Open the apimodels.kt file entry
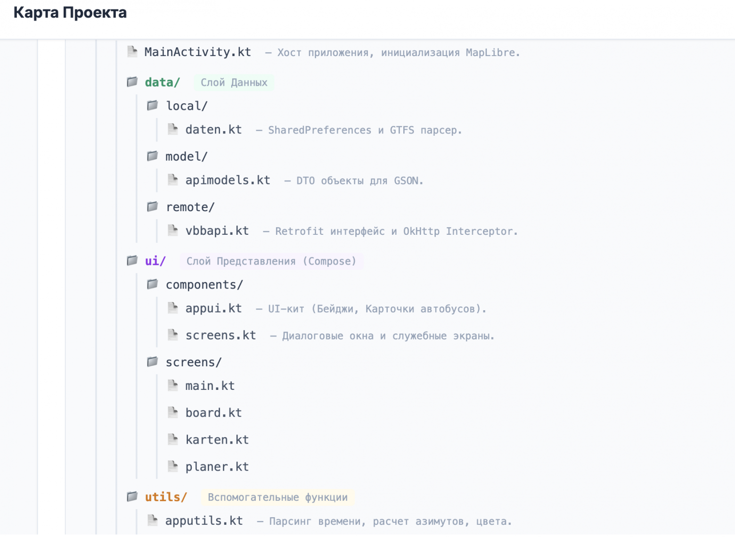 click(228, 180)
